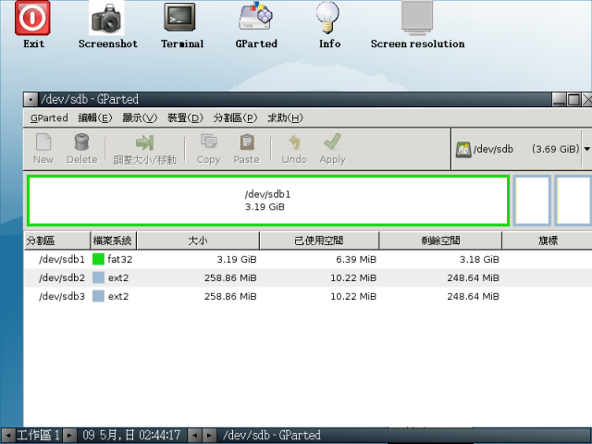Select the /dev/sdb1 3.19 GiB partition graphic block
The height and width of the screenshot is (444, 592).
pos(268,200)
